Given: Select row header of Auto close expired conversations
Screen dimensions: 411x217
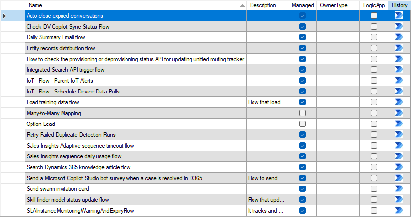Looking at the screenshot, I should click(x=13, y=16).
